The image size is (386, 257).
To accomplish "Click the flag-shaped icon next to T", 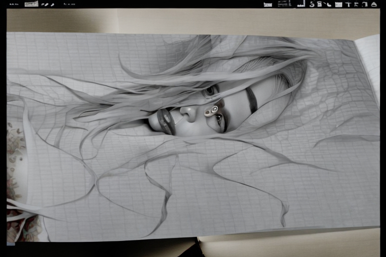I will (356, 4).
